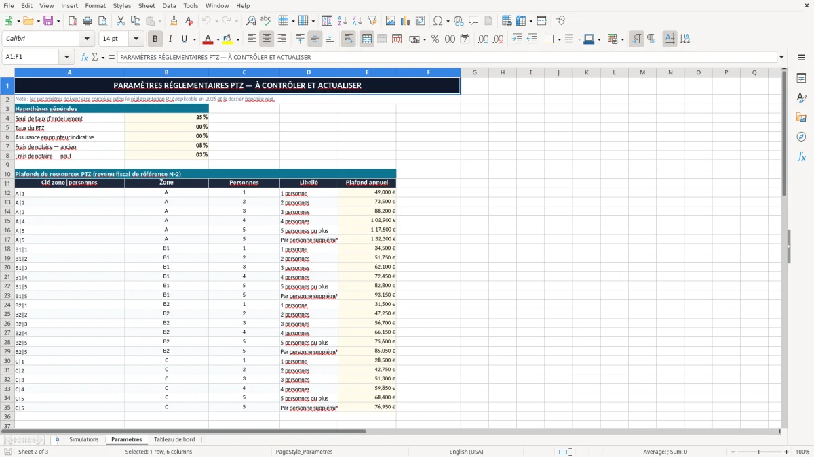Click the 100% zoom level
The height and width of the screenshot is (457, 814).
tap(802, 452)
